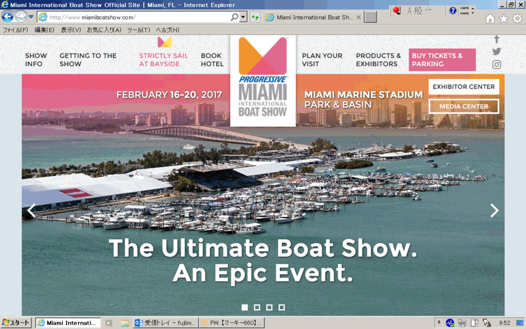Open the network computers tray icon
The image size is (526, 329).
[x=462, y=323]
